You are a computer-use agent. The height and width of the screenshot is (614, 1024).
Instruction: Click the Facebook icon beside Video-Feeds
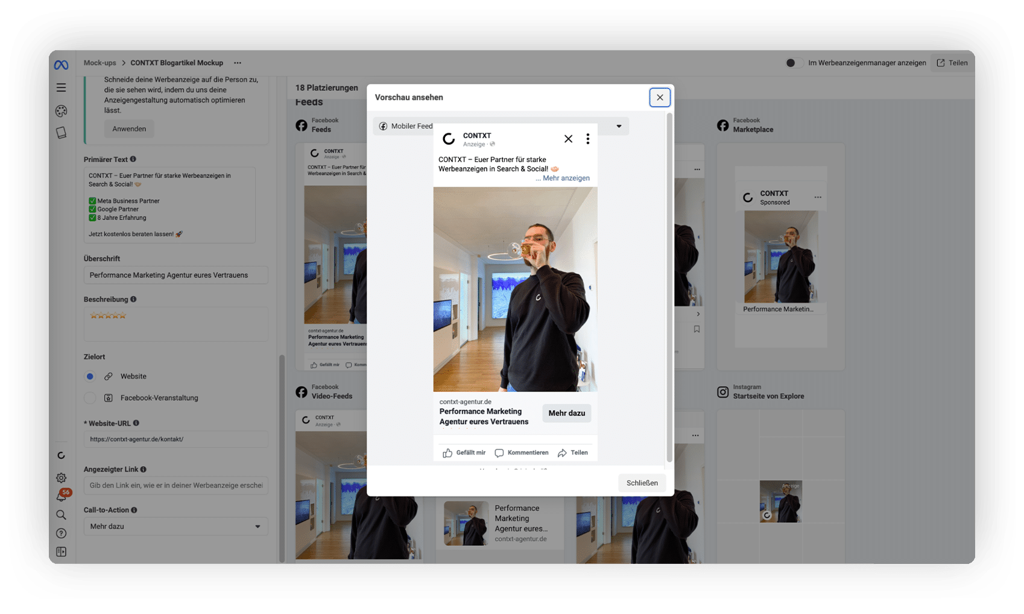point(301,392)
